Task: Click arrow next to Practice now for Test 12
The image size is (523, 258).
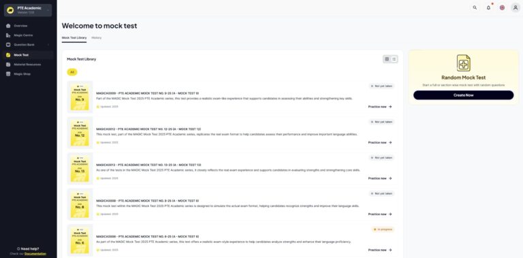Action: 390,142
